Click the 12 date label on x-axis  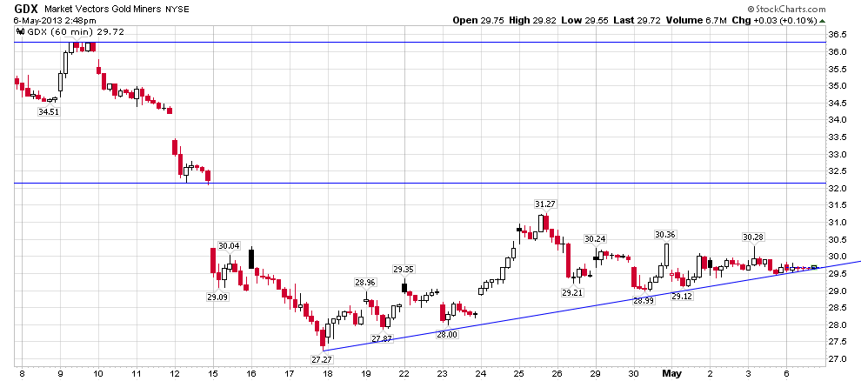[x=175, y=374]
